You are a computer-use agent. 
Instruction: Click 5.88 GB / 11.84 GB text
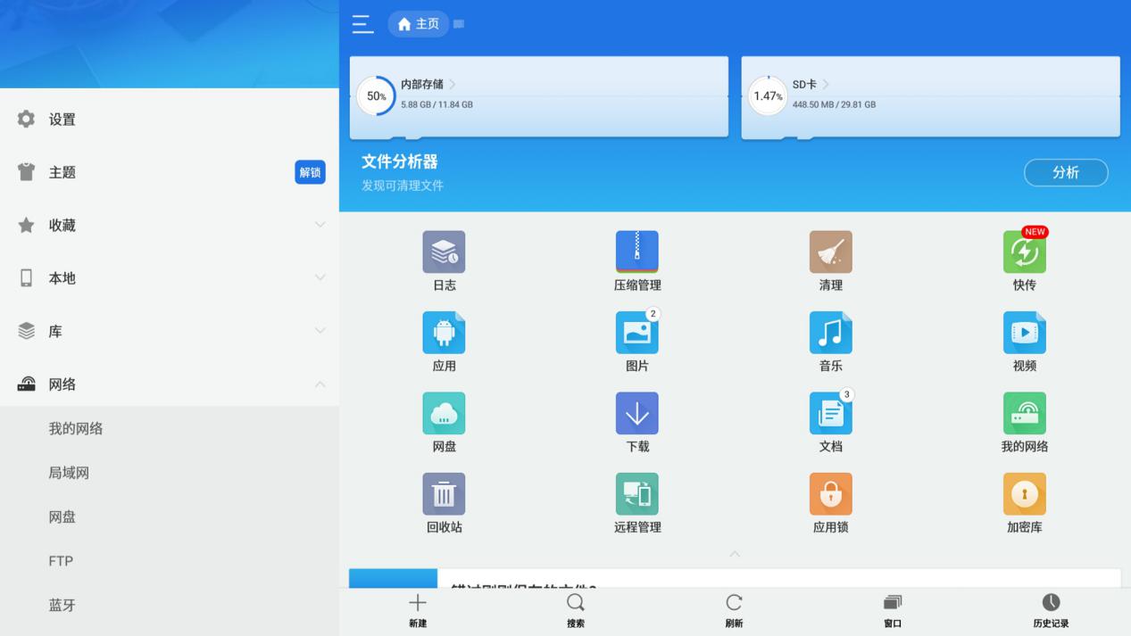click(x=437, y=104)
